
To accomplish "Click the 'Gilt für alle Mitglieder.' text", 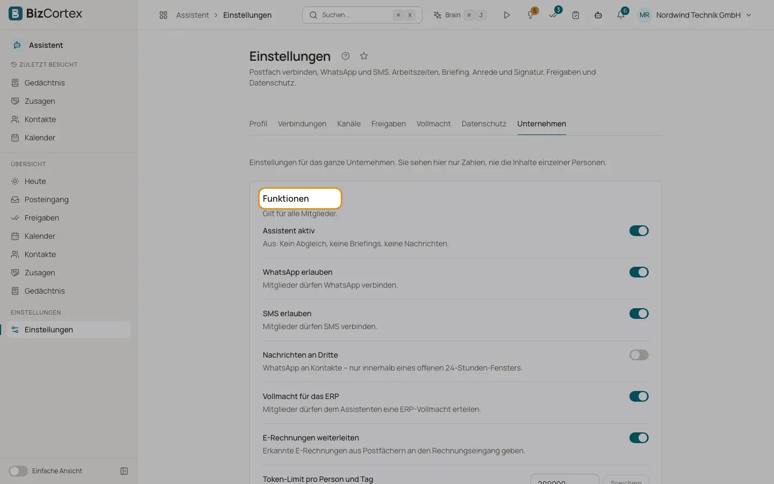I will 300,213.
